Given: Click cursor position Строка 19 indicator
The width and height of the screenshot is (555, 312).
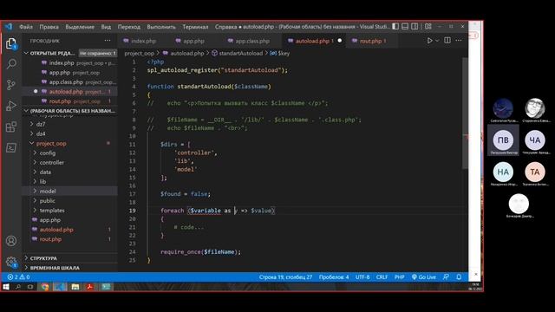Looking at the screenshot, I should (x=285, y=277).
